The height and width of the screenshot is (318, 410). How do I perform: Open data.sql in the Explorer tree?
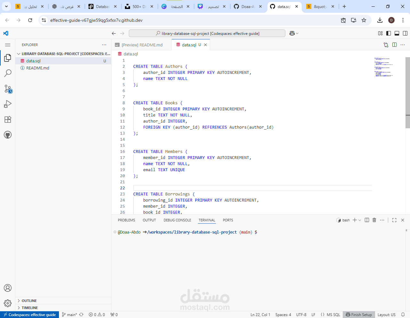point(63,61)
